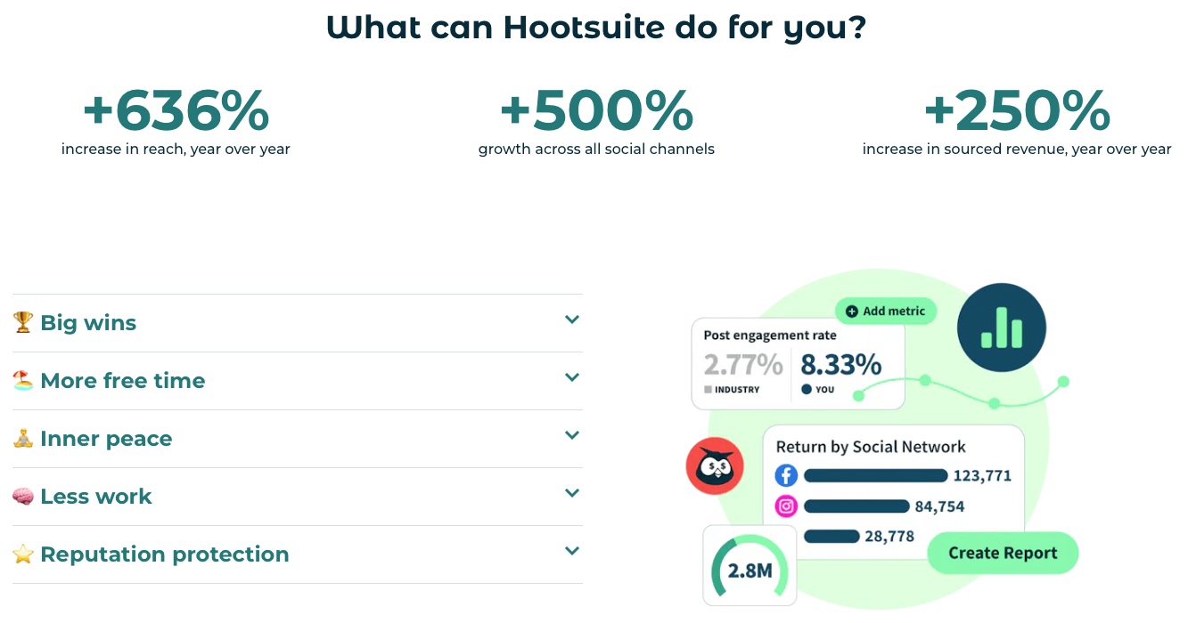Click the beach icon beside More free time

23,379
